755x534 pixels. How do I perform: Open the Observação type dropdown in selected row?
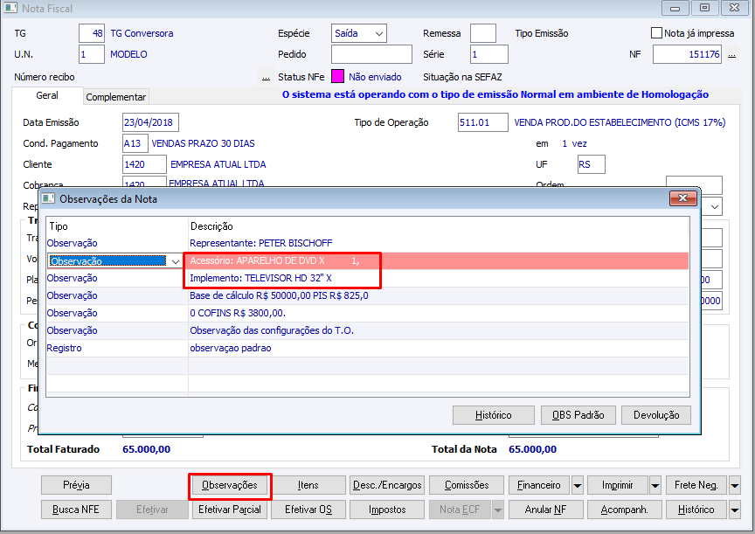[x=176, y=261]
